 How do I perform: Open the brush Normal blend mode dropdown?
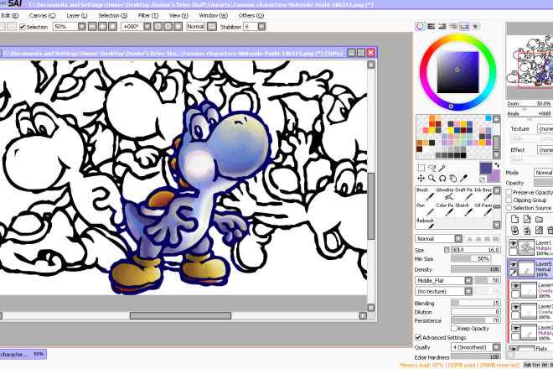click(x=457, y=239)
